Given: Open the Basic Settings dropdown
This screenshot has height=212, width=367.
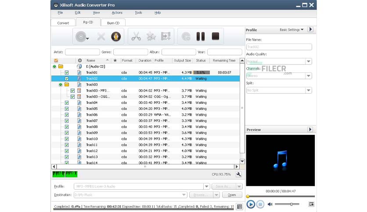Looking at the screenshot, I should click(x=291, y=30).
